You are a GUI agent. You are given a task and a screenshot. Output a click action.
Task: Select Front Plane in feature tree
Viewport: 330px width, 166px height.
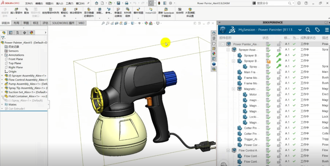16,59
